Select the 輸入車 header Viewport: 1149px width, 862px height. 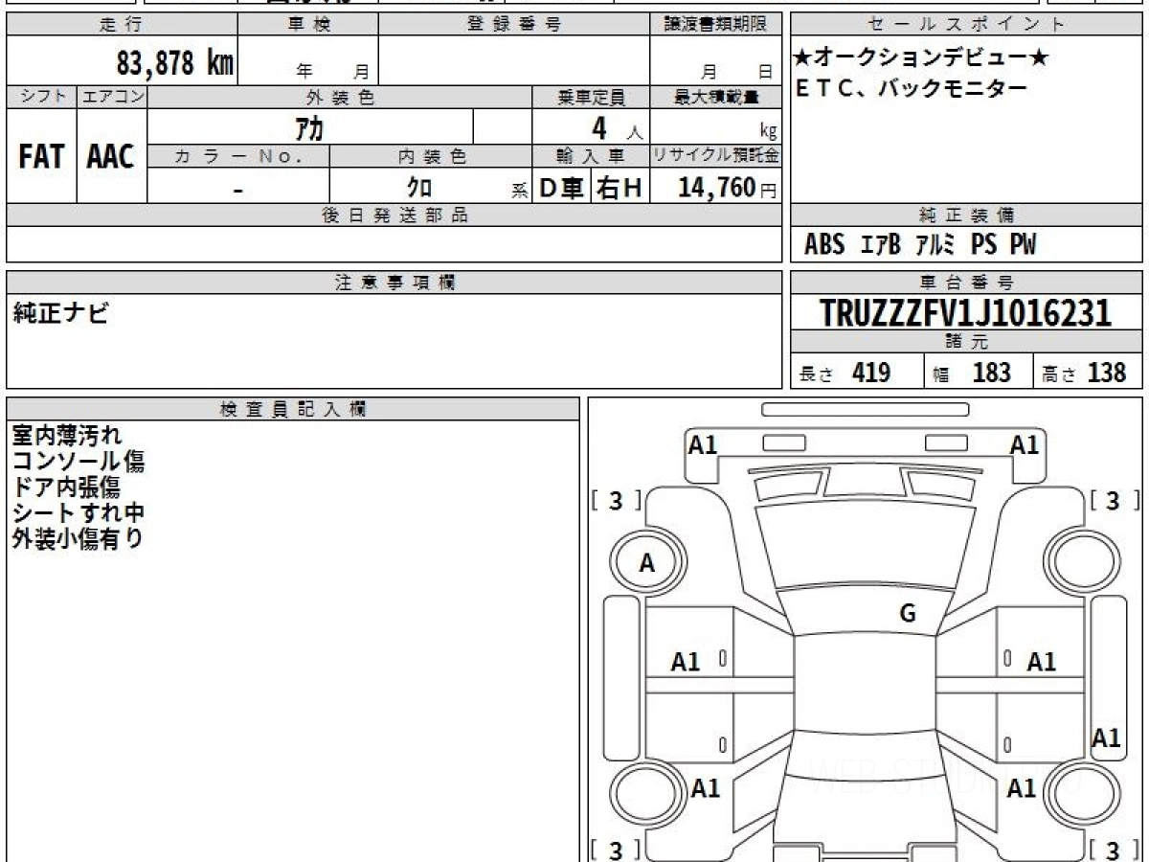point(591,155)
